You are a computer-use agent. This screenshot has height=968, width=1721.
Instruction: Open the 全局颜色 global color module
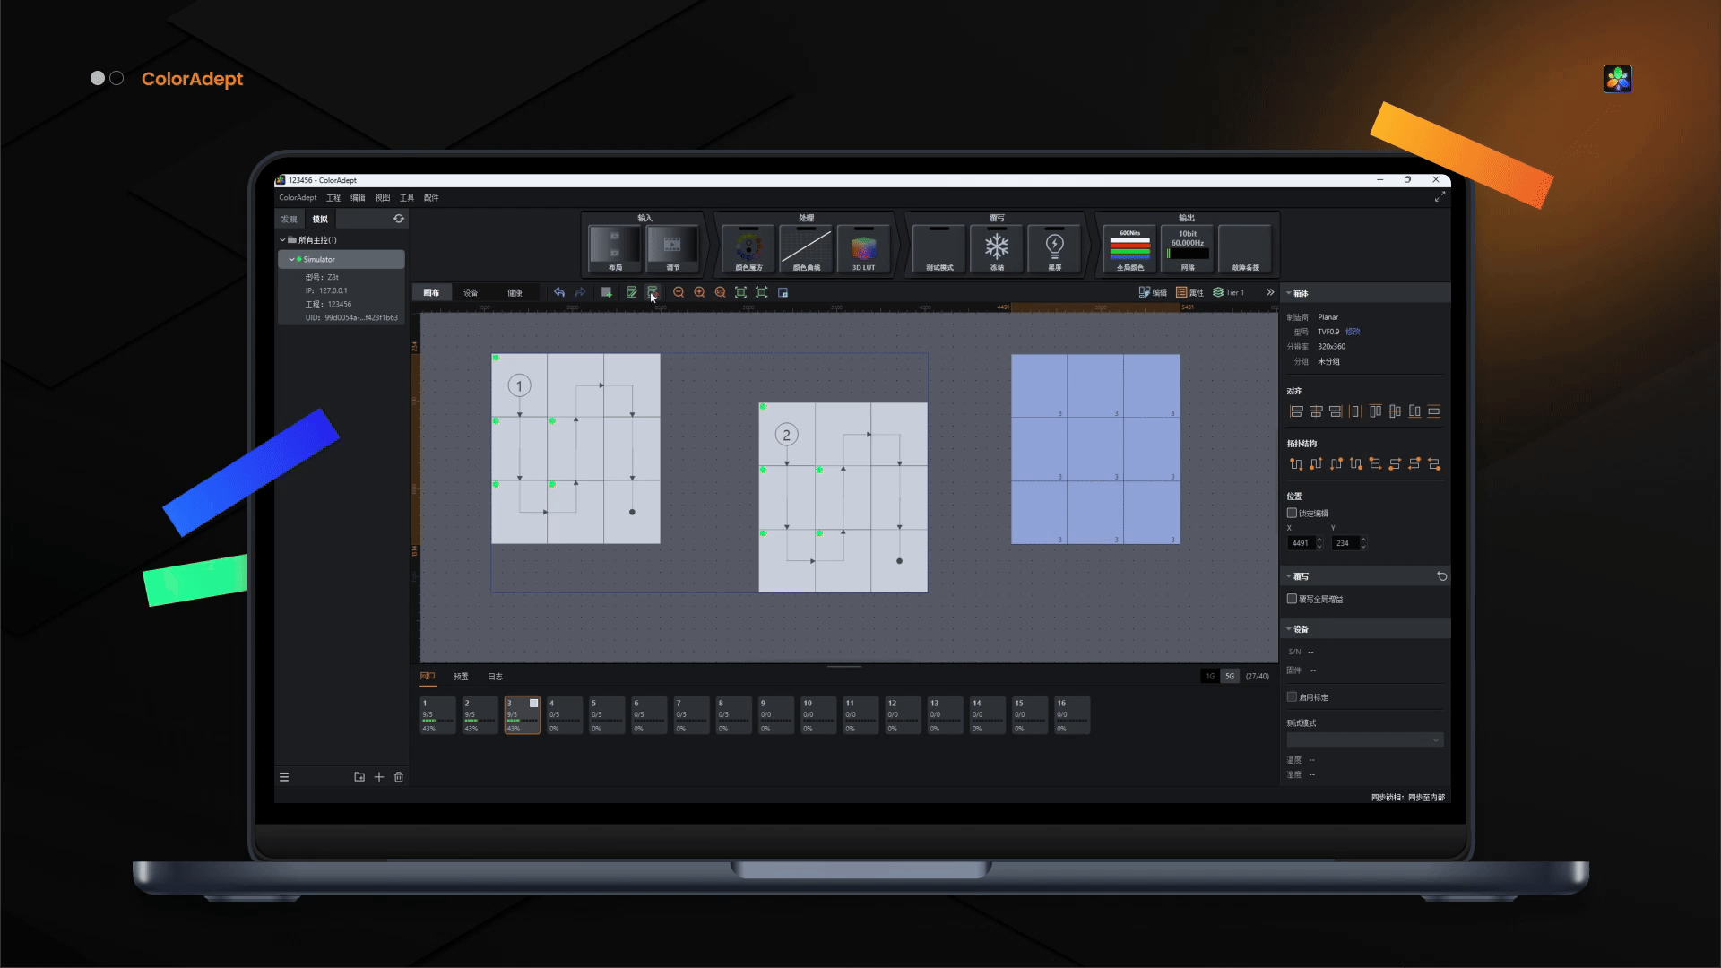pyautogui.click(x=1130, y=248)
